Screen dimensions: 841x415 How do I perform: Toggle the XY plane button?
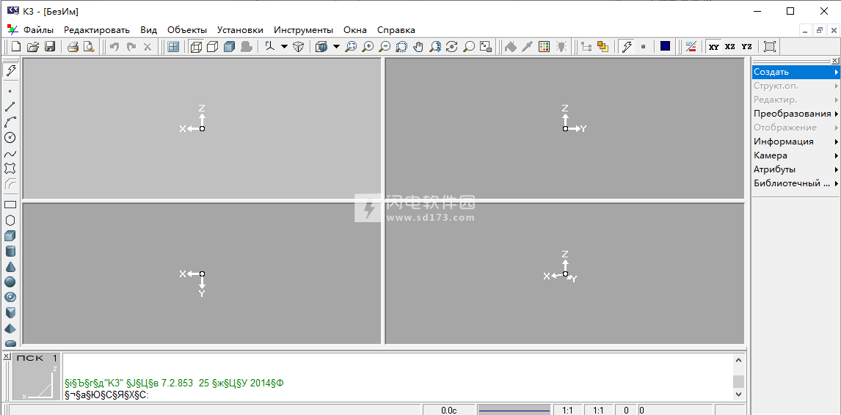click(713, 47)
